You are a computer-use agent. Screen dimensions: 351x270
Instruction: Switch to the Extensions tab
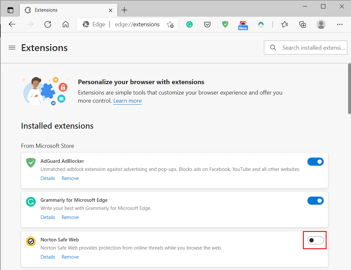[45, 10]
